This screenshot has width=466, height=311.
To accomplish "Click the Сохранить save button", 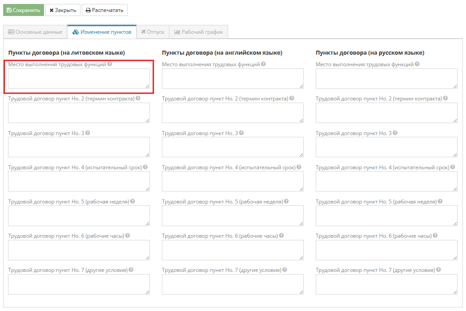I will point(24,10).
